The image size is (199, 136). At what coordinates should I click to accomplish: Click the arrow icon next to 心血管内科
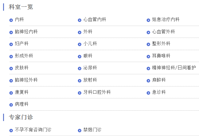[80, 20]
